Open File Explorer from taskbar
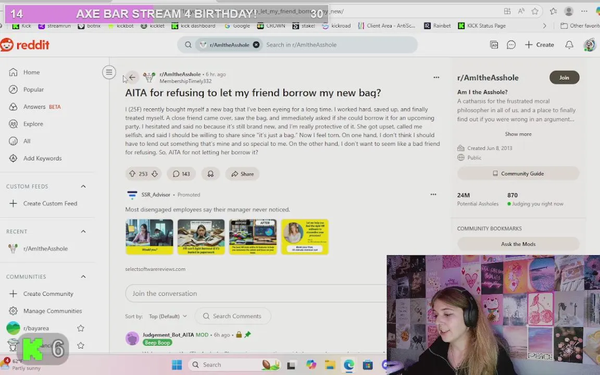 330,365
